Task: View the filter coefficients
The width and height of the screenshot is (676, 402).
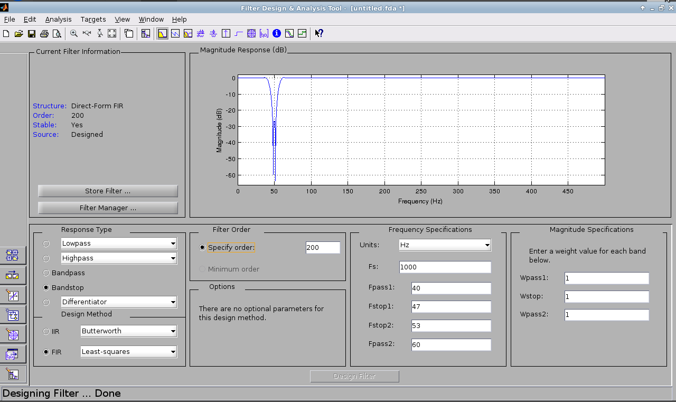Action: (x=264, y=33)
